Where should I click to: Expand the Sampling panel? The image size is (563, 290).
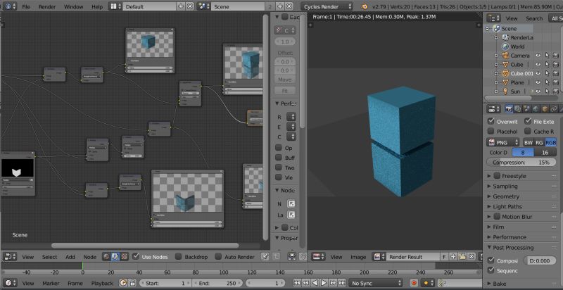(505, 187)
